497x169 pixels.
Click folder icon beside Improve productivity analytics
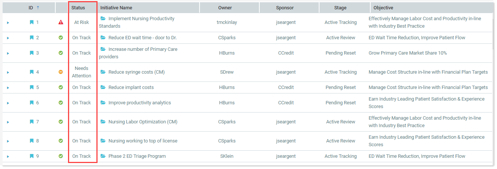(103, 103)
